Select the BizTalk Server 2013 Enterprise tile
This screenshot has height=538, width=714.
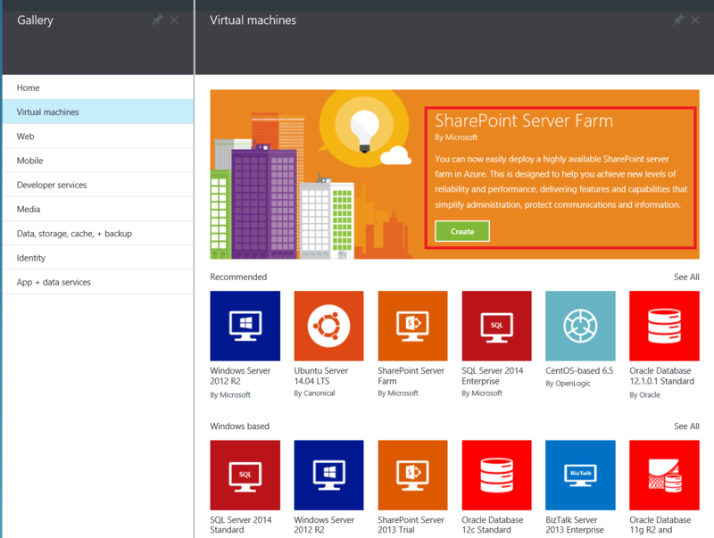pyautogui.click(x=580, y=475)
